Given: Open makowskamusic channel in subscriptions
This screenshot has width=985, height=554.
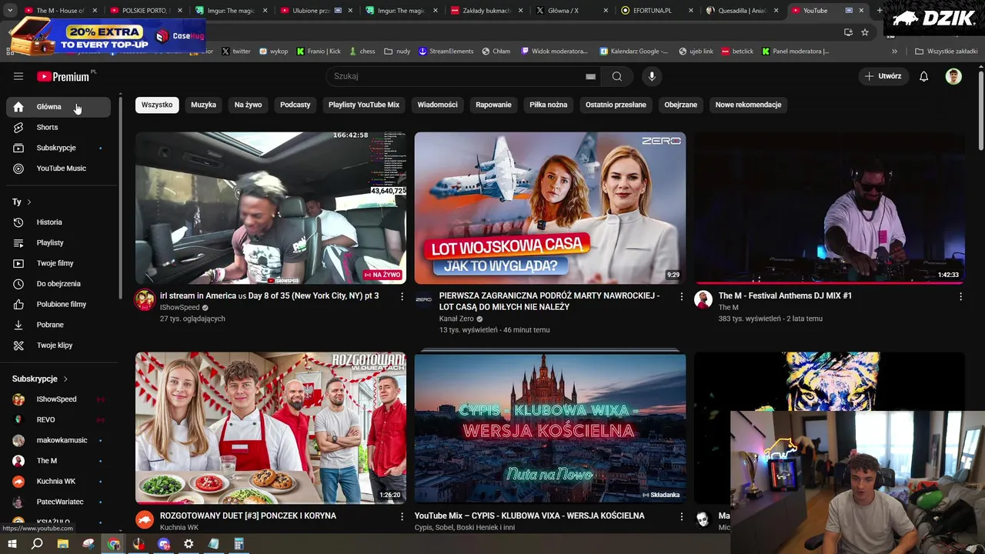Looking at the screenshot, I should coord(58,440).
